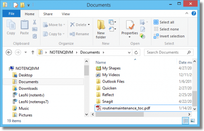204x131 pixels.
Task: Click Properties icon in quick access toolbar
Action: click(x=16, y=5)
